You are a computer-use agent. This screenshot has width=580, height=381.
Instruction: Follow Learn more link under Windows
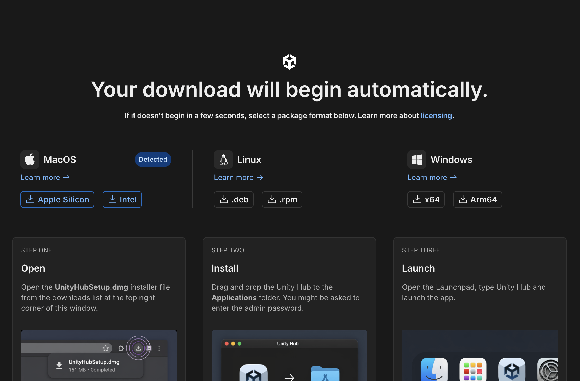tap(432, 178)
